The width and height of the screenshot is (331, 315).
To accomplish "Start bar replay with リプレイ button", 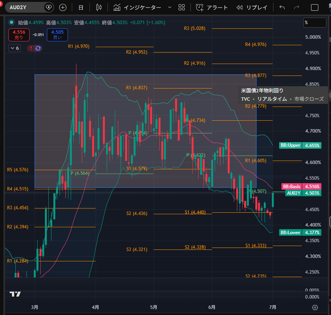I will coord(252,8).
